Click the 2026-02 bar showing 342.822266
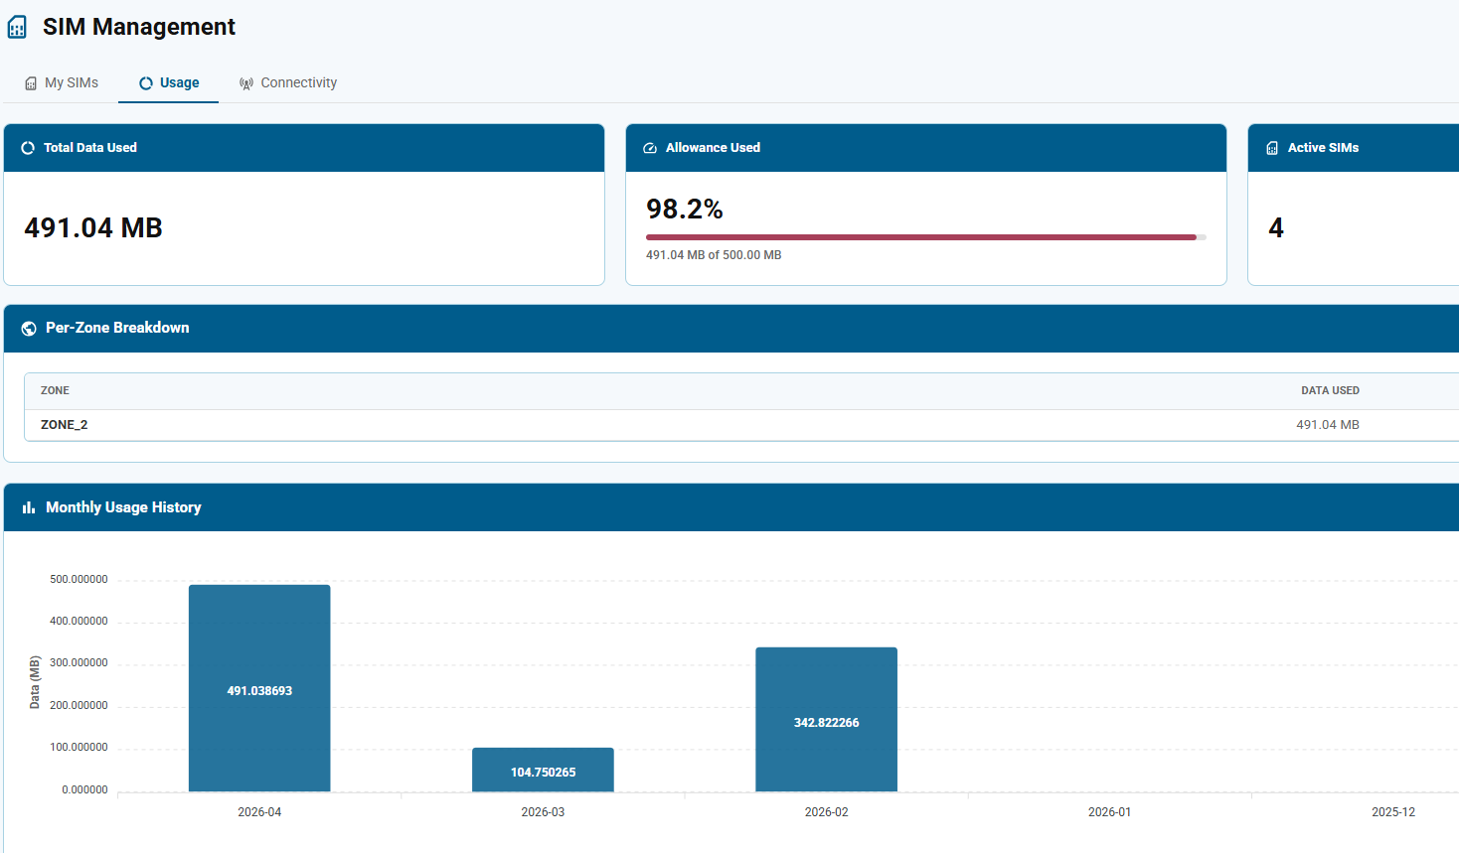Image resolution: width=1459 pixels, height=853 pixels. point(826,719)
